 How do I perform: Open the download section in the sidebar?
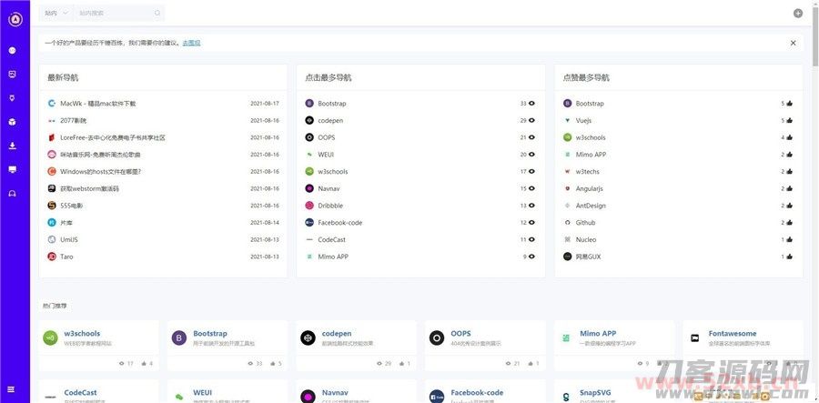point(13,146)
